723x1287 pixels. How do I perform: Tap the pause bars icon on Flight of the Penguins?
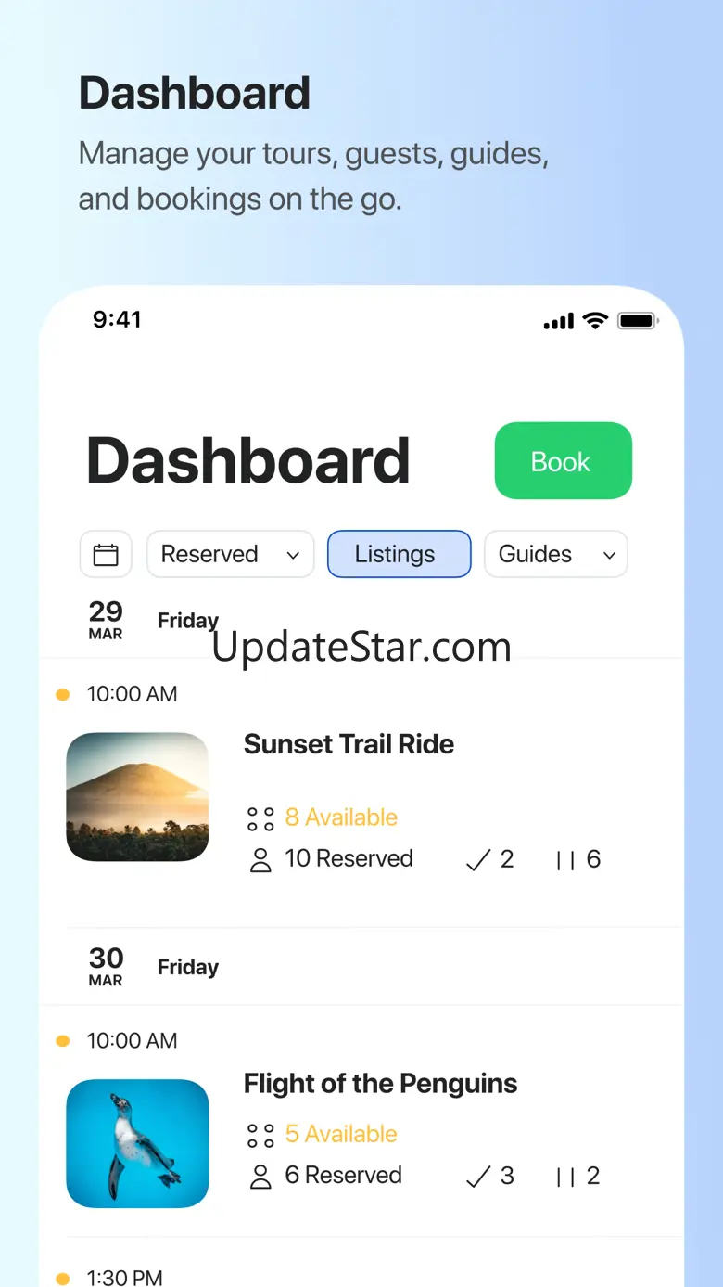point(565,1178)
